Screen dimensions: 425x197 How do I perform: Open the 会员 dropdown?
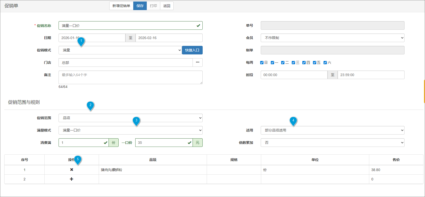pos(332,38)
